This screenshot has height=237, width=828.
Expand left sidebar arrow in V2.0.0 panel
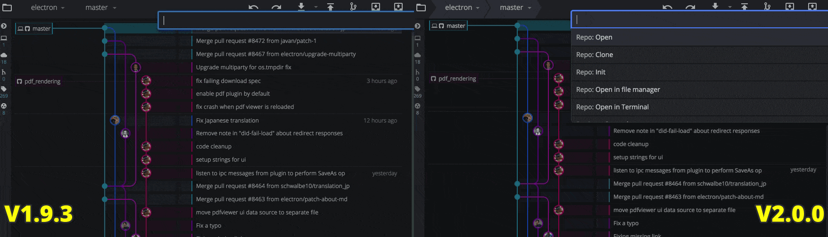coord(417,26)
